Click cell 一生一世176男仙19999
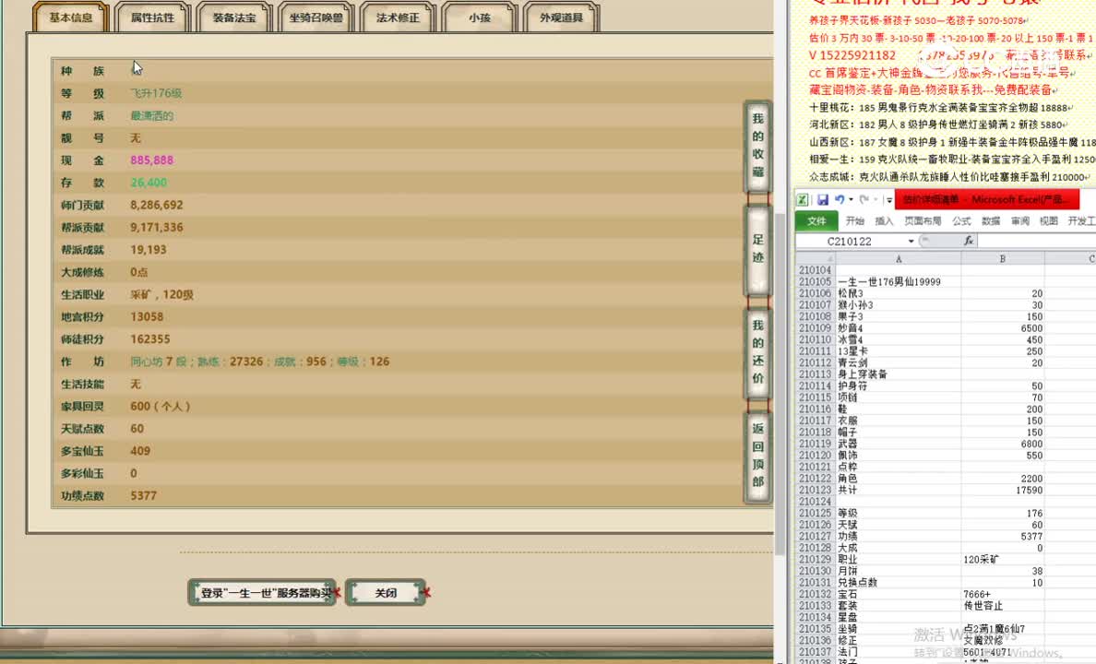 click(x=899, y=281)
